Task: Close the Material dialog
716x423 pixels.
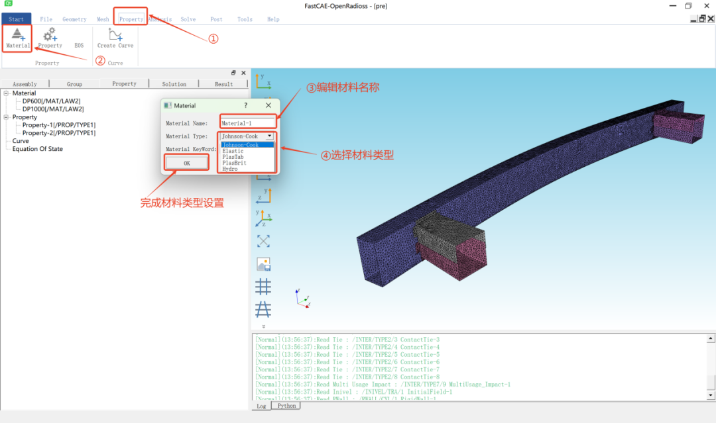Action: coord(268,105)
